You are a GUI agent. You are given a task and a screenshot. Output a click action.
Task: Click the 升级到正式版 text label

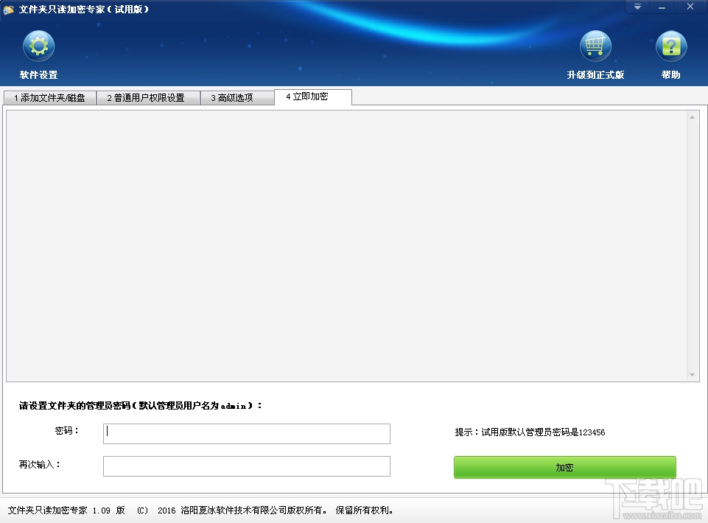coord(596,74)
